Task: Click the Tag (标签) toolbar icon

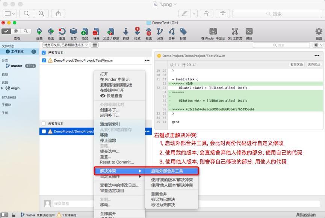Action: click(183, 32)
